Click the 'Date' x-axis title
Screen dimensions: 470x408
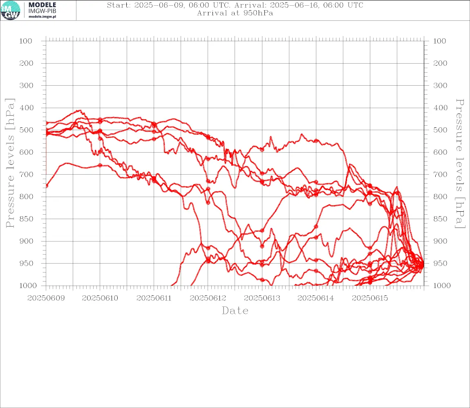(x=235, y=310)
